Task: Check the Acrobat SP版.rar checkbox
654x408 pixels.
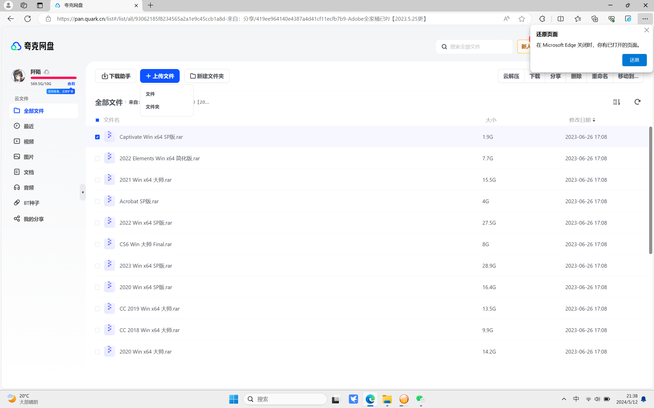Action: pyautogui.click(x=97, y=201)
